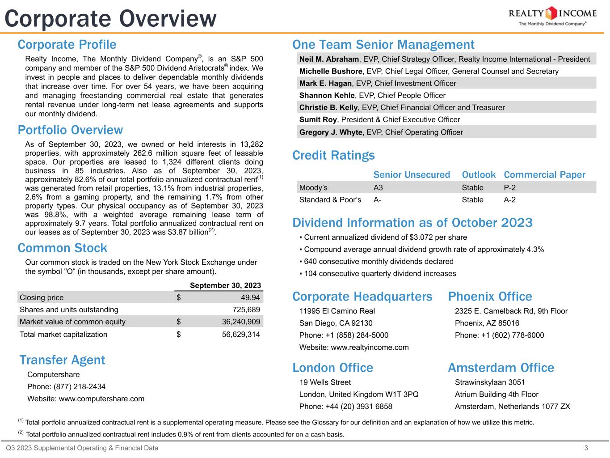Click the Corporate Profile heading
Viewport: 610px width, 458px height.
coord(67,45)
